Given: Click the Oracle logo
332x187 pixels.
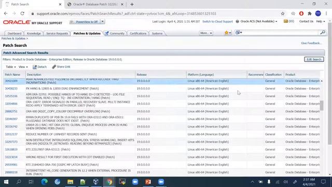Looking at the screenshot, I should coord(17,22).
